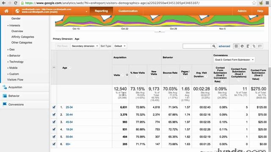This screenshot has height=152, width=271.
Task: Open the Sort Type Default dropdown
Action: pyautogui.click(x=120, y=46)
